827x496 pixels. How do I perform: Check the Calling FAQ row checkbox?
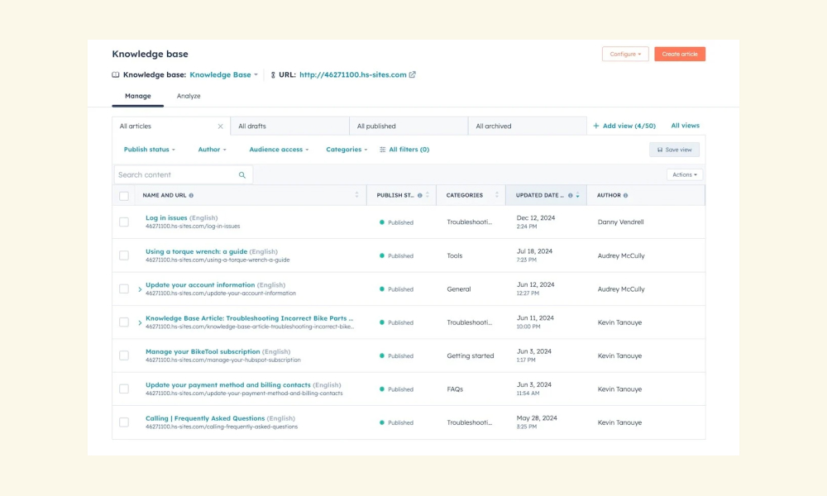[124, 422]
